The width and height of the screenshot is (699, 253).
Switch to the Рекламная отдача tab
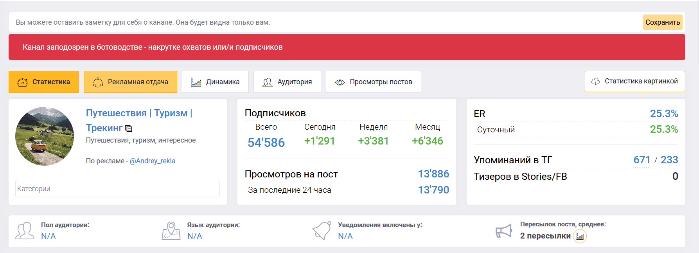tap(130, 82)
